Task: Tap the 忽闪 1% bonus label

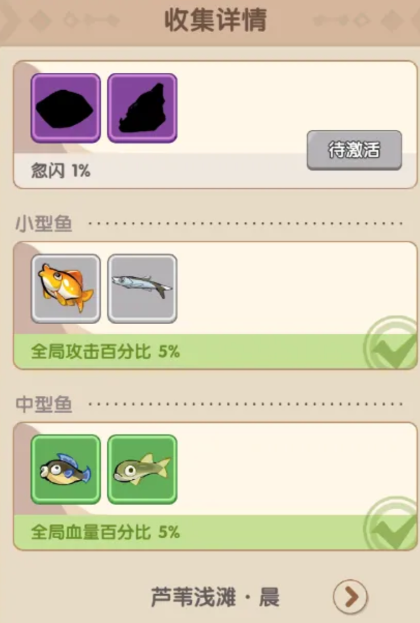Action: [x=61, y=171]
